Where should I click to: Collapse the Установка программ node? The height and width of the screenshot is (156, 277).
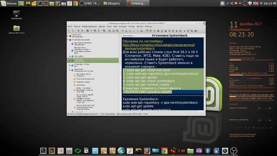tap(68, 40)
